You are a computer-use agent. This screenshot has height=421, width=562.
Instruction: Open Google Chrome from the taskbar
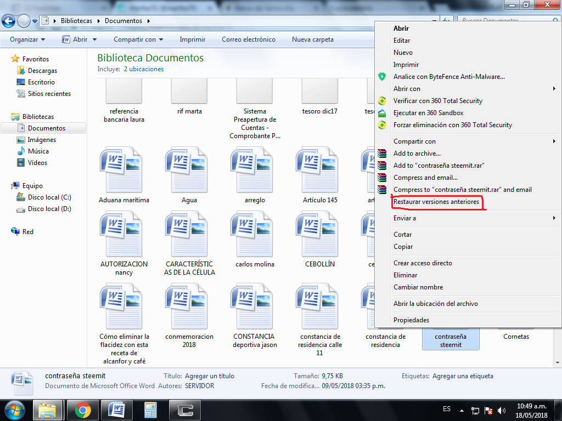[82, 410]
